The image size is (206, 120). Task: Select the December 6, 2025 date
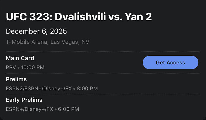tap(36, 31)
